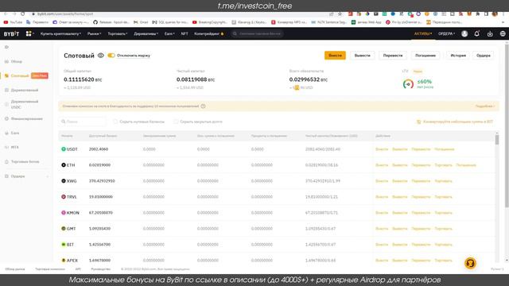The image size is (509, 286).
Task: Select the KMON coin icon
Action: pos(64,213)
